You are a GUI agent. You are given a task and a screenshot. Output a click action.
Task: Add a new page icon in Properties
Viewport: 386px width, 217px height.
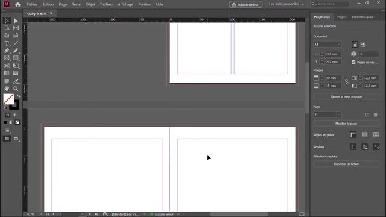tap(367, 115)
